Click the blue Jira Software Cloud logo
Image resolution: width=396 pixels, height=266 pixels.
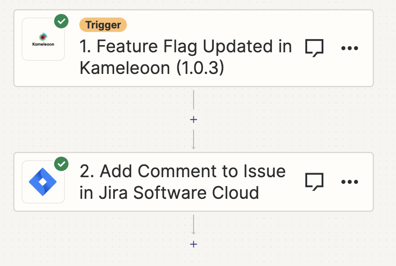43,182
